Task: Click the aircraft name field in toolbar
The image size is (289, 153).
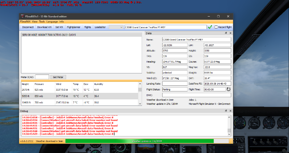Action: 166,27
